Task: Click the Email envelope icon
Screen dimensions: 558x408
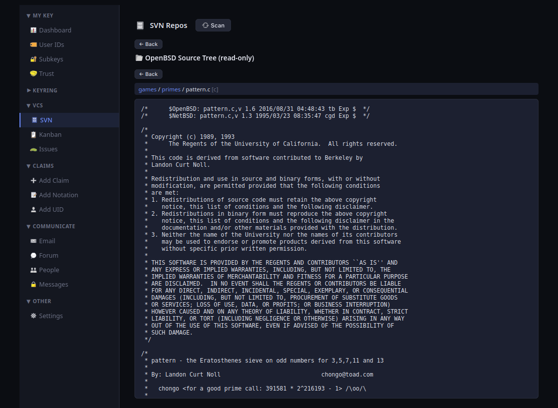Action: click(33, 241)
